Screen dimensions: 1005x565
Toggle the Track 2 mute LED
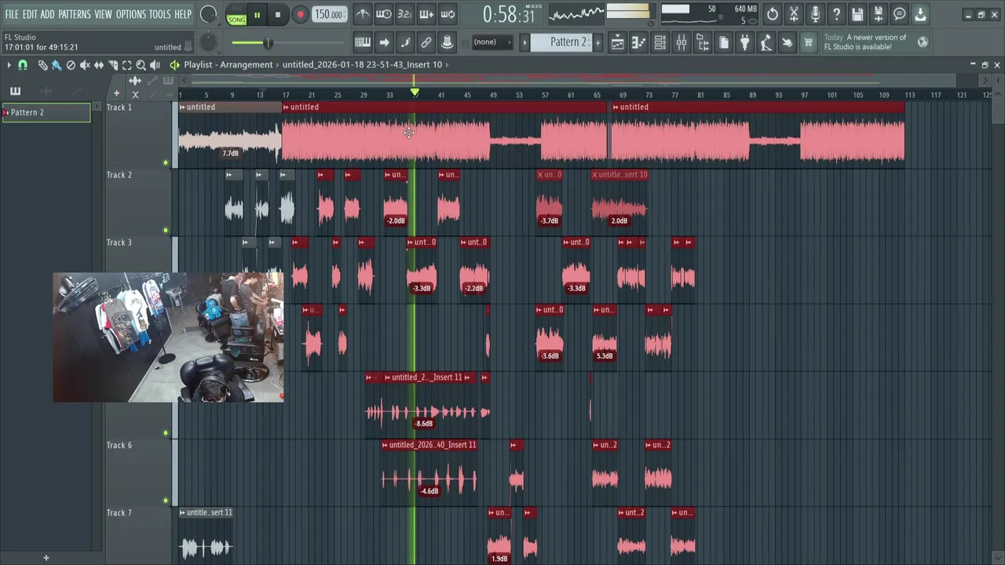click(166, 231)
